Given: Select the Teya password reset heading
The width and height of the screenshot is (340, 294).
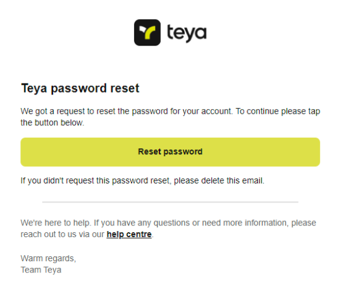Looking at the screenshot, I should pos(80,88).
